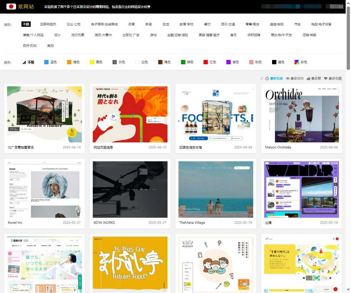The width and height of the screenshot is (351, 293).
Task: Switch to the 教育·学校 category
Action: click(186, 24)
